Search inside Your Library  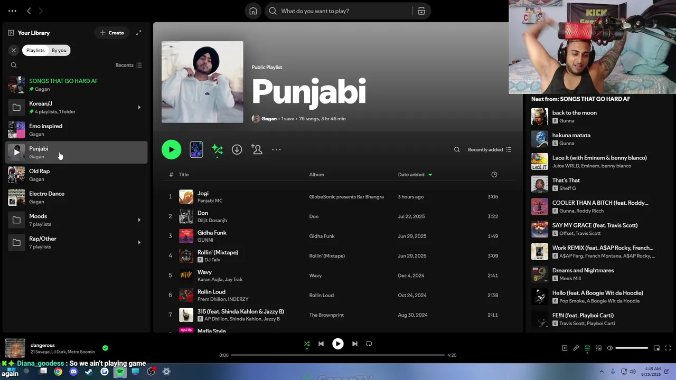click(x=14, y=65)
